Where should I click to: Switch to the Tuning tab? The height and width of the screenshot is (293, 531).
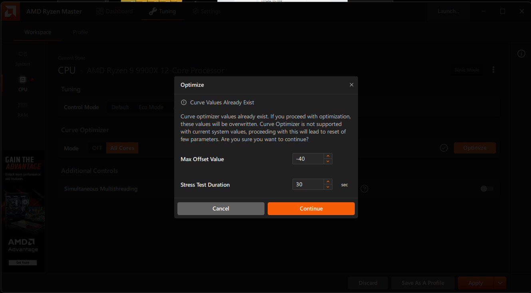(162, 11)
